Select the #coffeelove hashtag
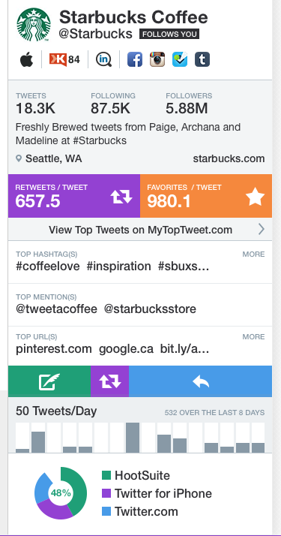Viewport: 281px width, 536px height. 48,266
